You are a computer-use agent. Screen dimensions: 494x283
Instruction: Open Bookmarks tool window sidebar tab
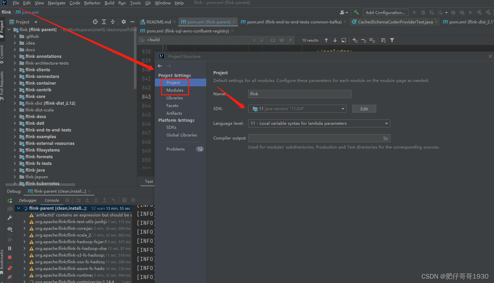[2, 262]
